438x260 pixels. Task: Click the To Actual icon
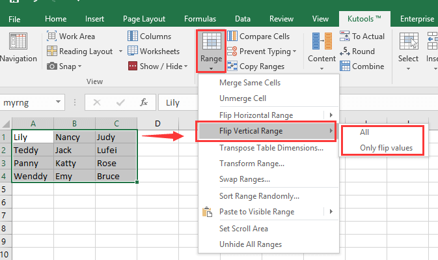tap(345, 36)
